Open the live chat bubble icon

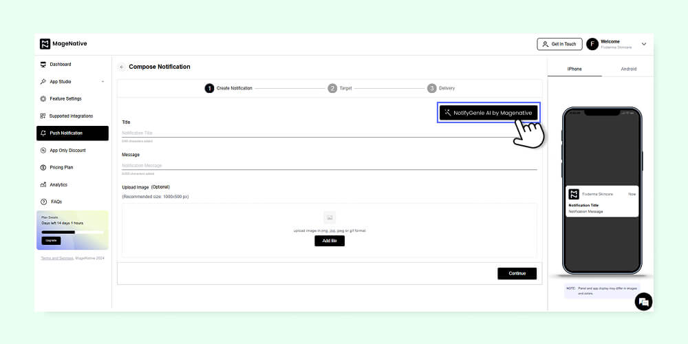coord(643,302)
